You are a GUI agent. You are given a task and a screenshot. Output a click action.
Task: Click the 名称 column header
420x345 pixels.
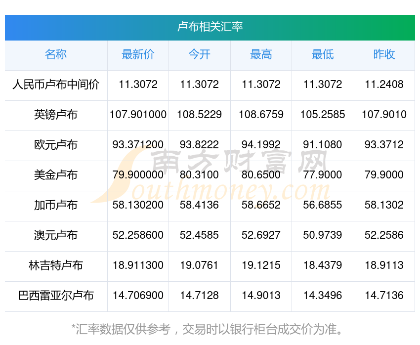(x=56, y=54)
